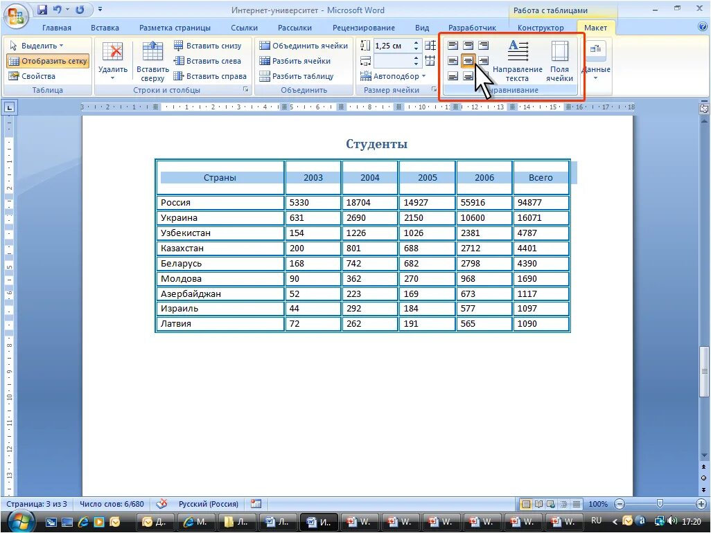The width and height of the screenshot is (711, 533).
Task: Expand Данные group dropdown
Action: coord(595,78)
